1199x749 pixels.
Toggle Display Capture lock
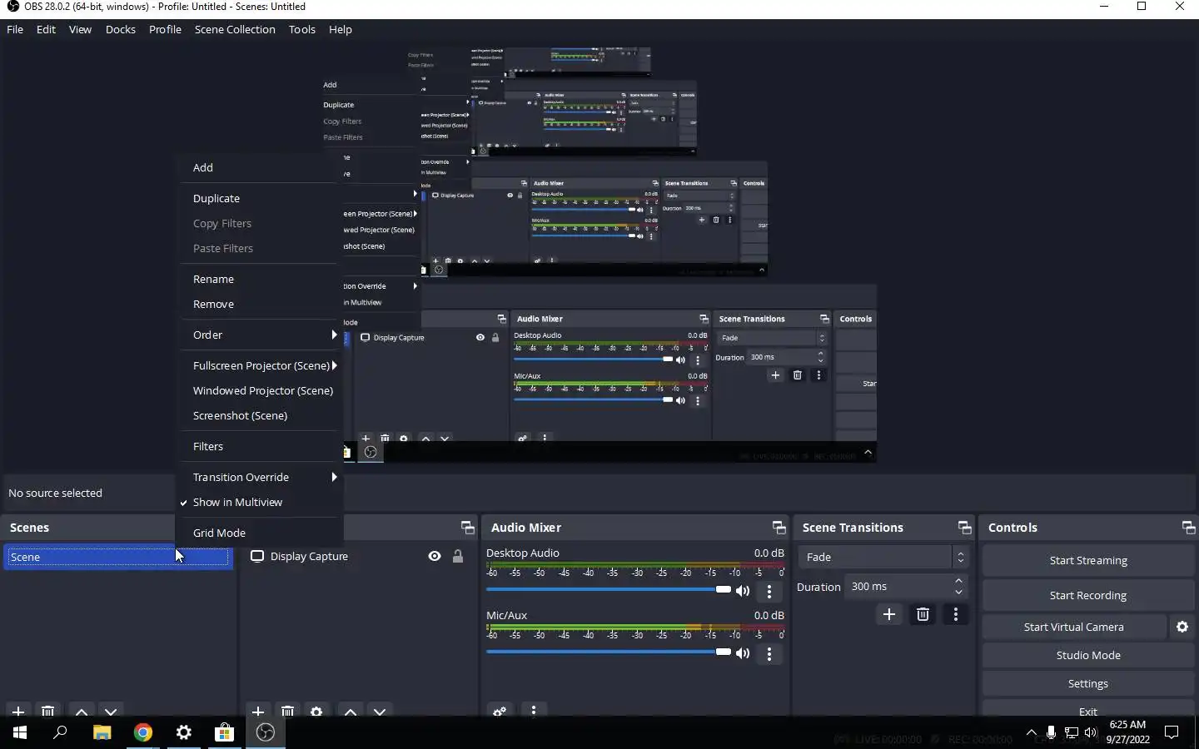tap(458, 556)
